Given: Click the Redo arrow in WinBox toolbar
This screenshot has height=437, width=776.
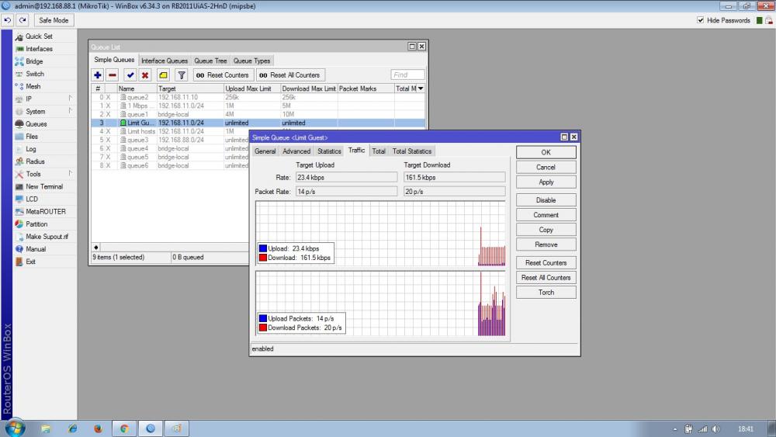Looking at the screenshot, I should (x=22, y=20).
